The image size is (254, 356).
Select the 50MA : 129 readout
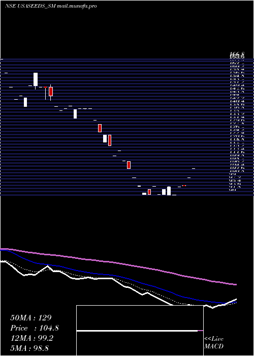(31, 318)
